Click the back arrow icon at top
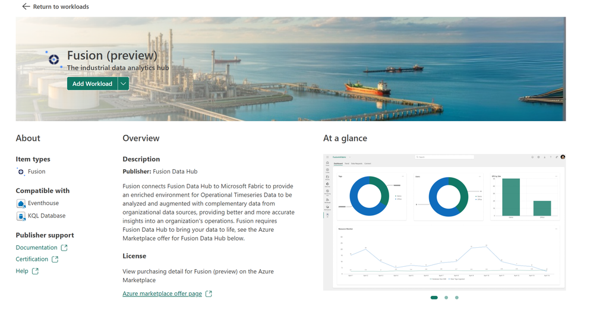The width and height of the screenshot is (593, 322). [x=26, y=7]
